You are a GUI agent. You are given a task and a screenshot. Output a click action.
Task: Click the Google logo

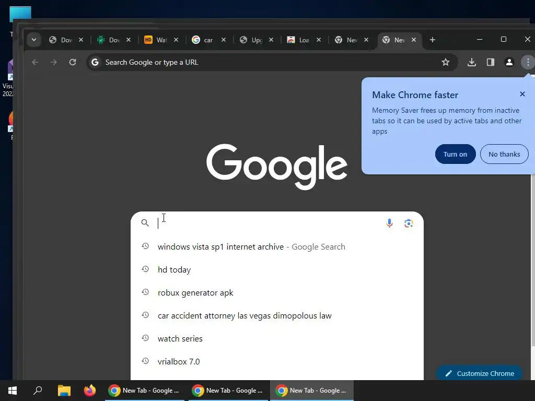pyautogui.click(x=277, y=167)
